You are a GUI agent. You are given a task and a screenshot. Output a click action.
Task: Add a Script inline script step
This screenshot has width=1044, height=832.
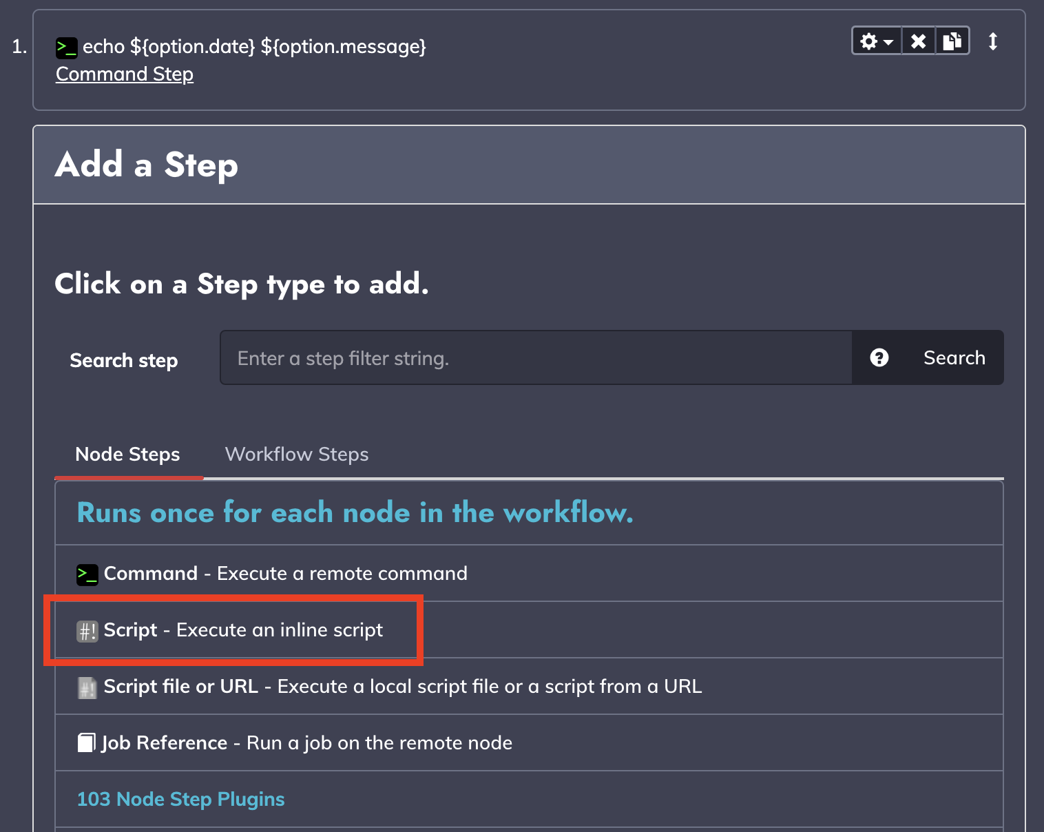[529, 630]
